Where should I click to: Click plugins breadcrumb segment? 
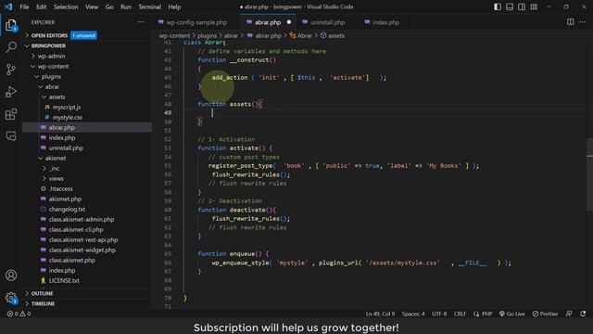click(x=207, y=35)
